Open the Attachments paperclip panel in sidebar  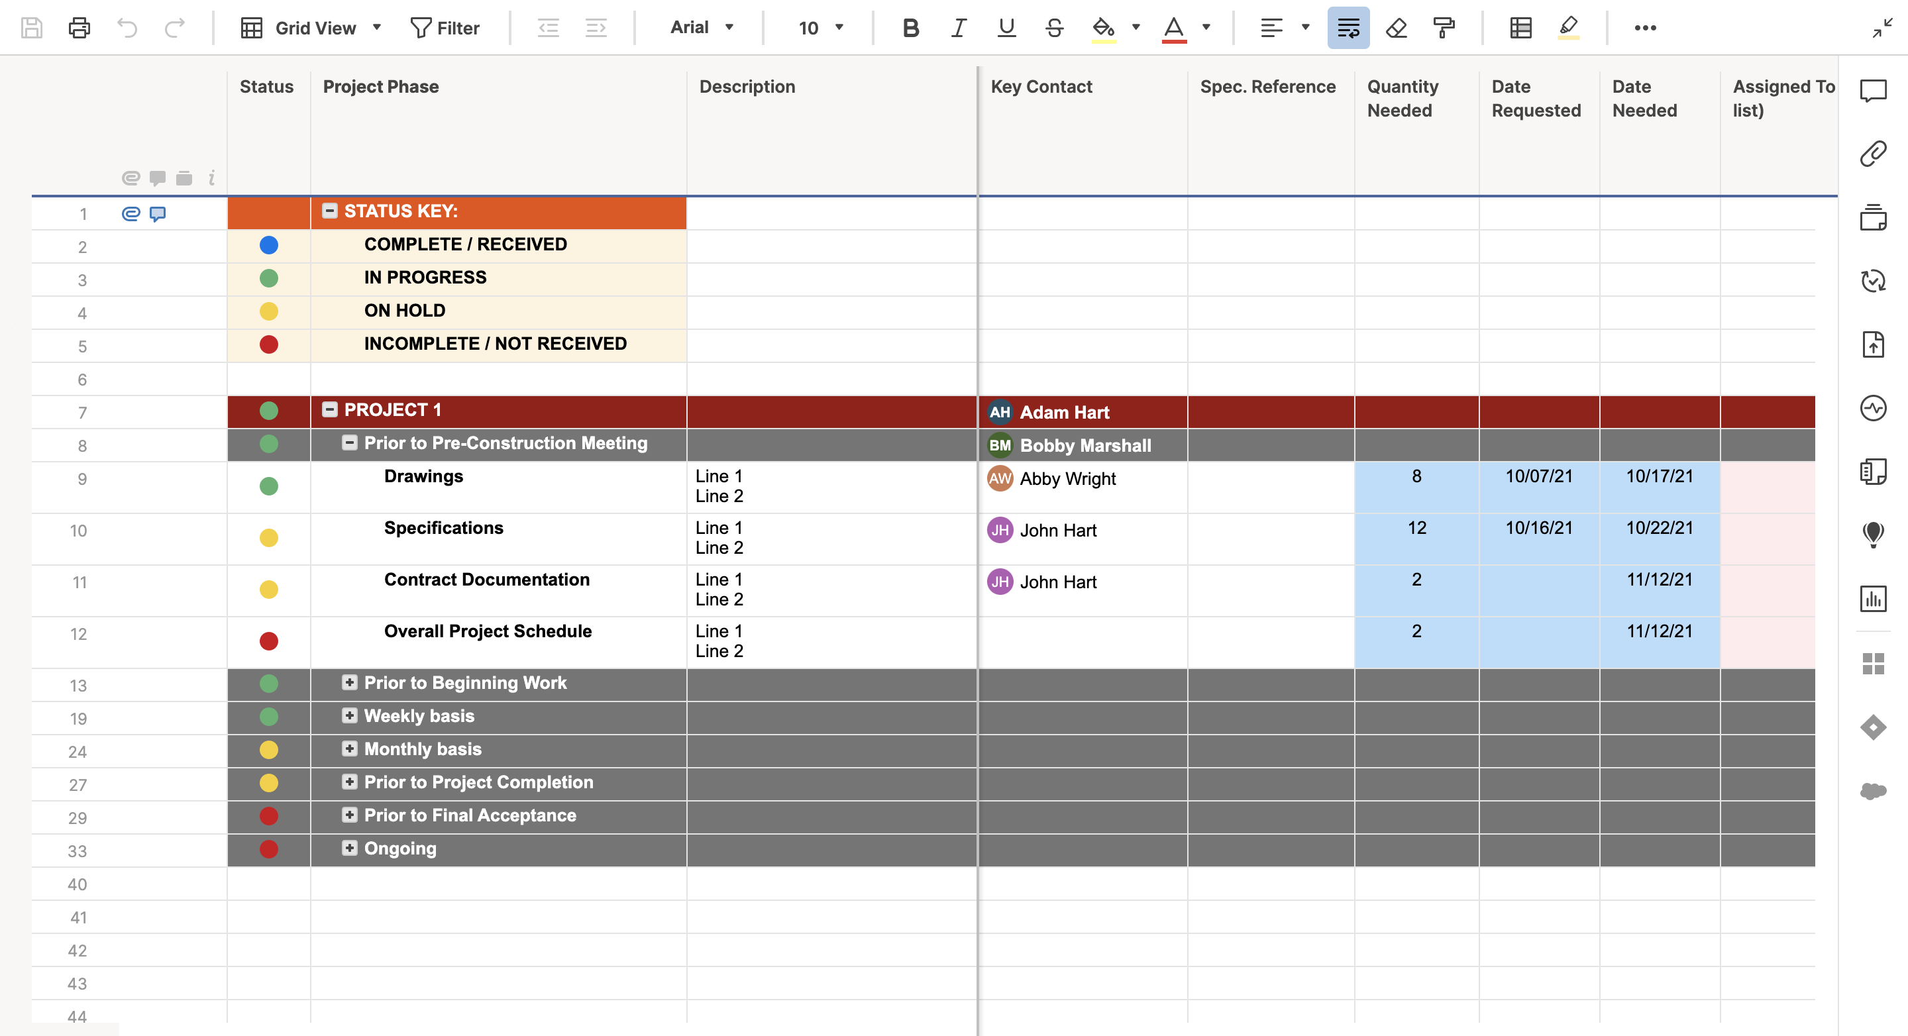tap(1873, 154)
